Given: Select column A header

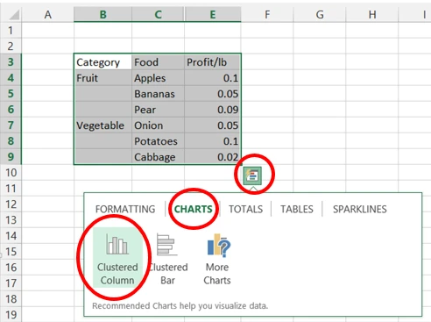Looking at the screenshot, I should coord(47,14).
